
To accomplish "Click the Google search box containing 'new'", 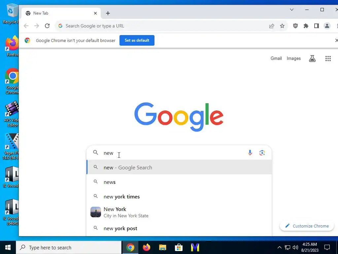I will 179,153.
